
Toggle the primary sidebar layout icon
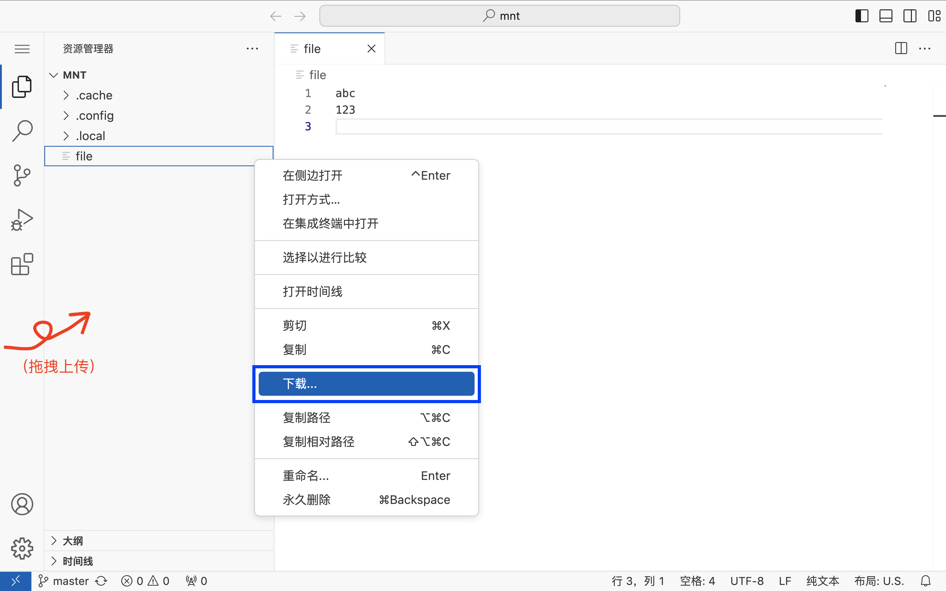(862, 16)
